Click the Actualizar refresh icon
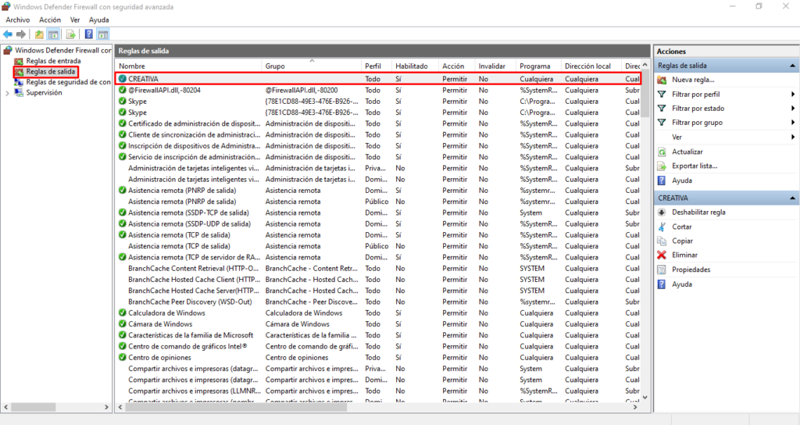The height and width of the screenshot is (425, 800). tap(662, 152)
